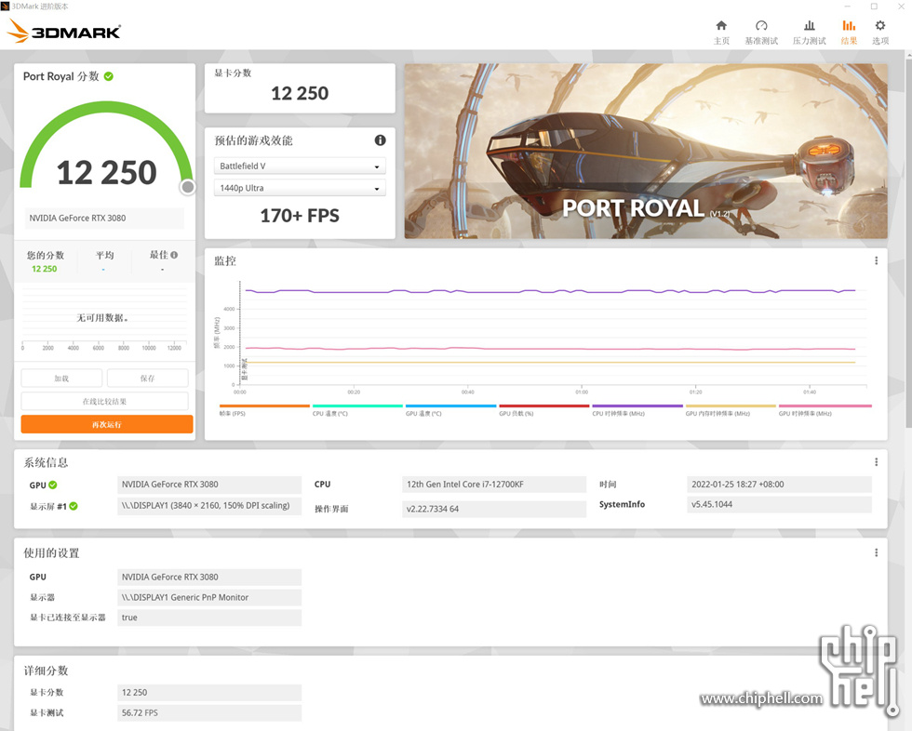Image resolution: width=912 pixels, height=731 pixels.
Task: Click the large 12 250 gauge score
Action: coord(106,173)
